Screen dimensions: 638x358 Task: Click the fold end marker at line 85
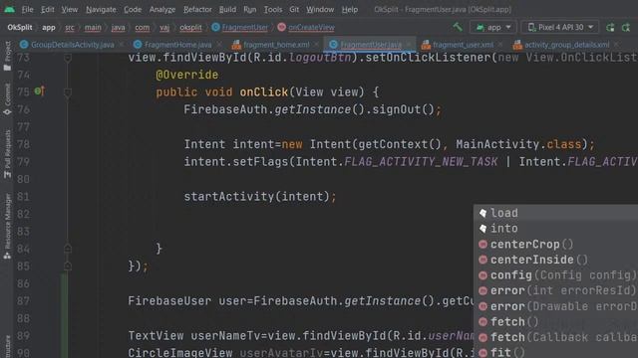[68, 267]
